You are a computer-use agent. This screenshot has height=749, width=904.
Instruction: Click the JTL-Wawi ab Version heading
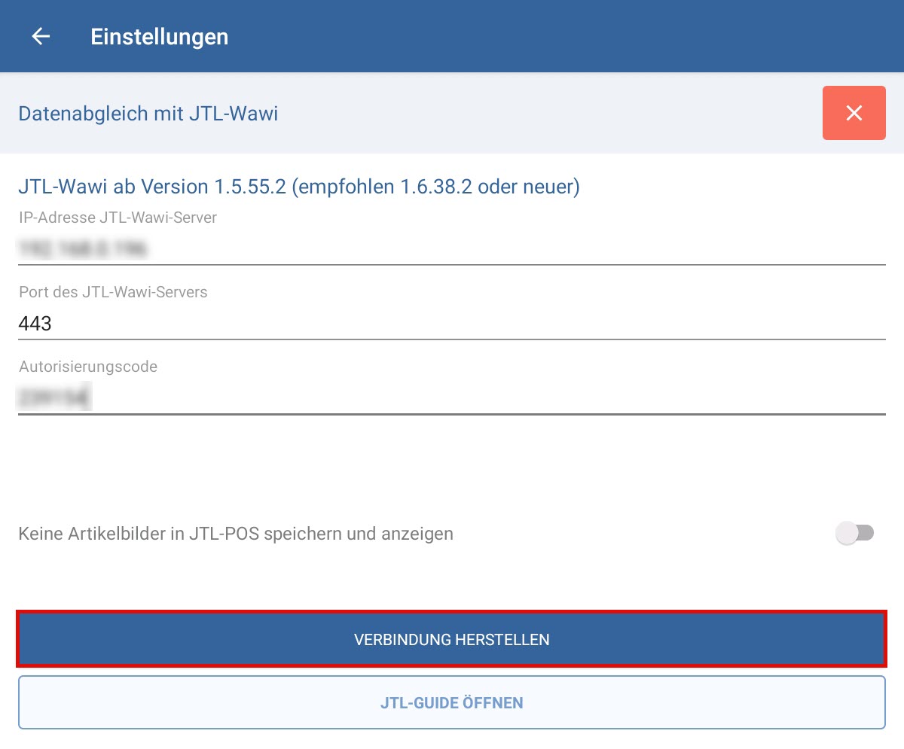coord(298,187)
